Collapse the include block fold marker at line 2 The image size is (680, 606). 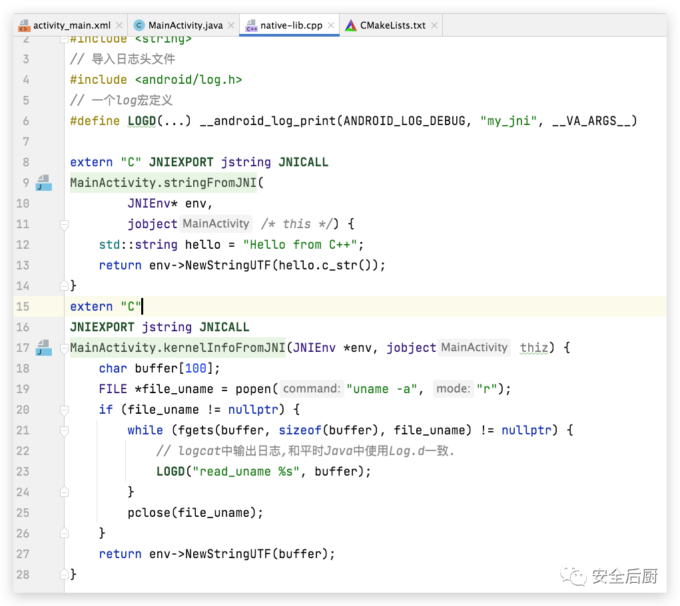(64, 40)
